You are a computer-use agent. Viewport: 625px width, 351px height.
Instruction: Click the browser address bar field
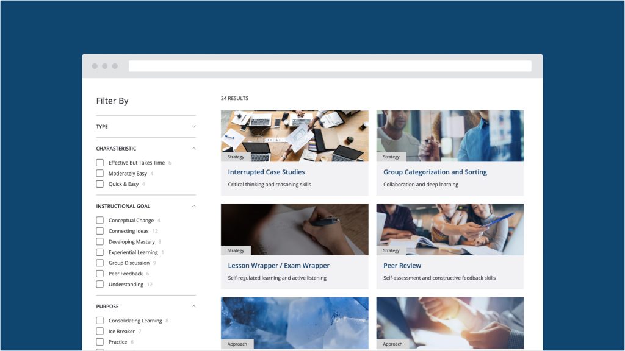(330, 66)
